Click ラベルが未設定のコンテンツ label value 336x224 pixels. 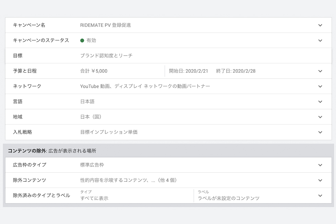click(x=228, y=198)
